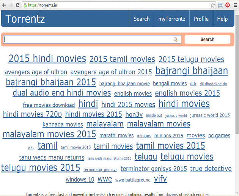This screenshot has height=196, width=239.
Task: Open 'dil dhadakne do' link
Action: (x=213, y=84)
